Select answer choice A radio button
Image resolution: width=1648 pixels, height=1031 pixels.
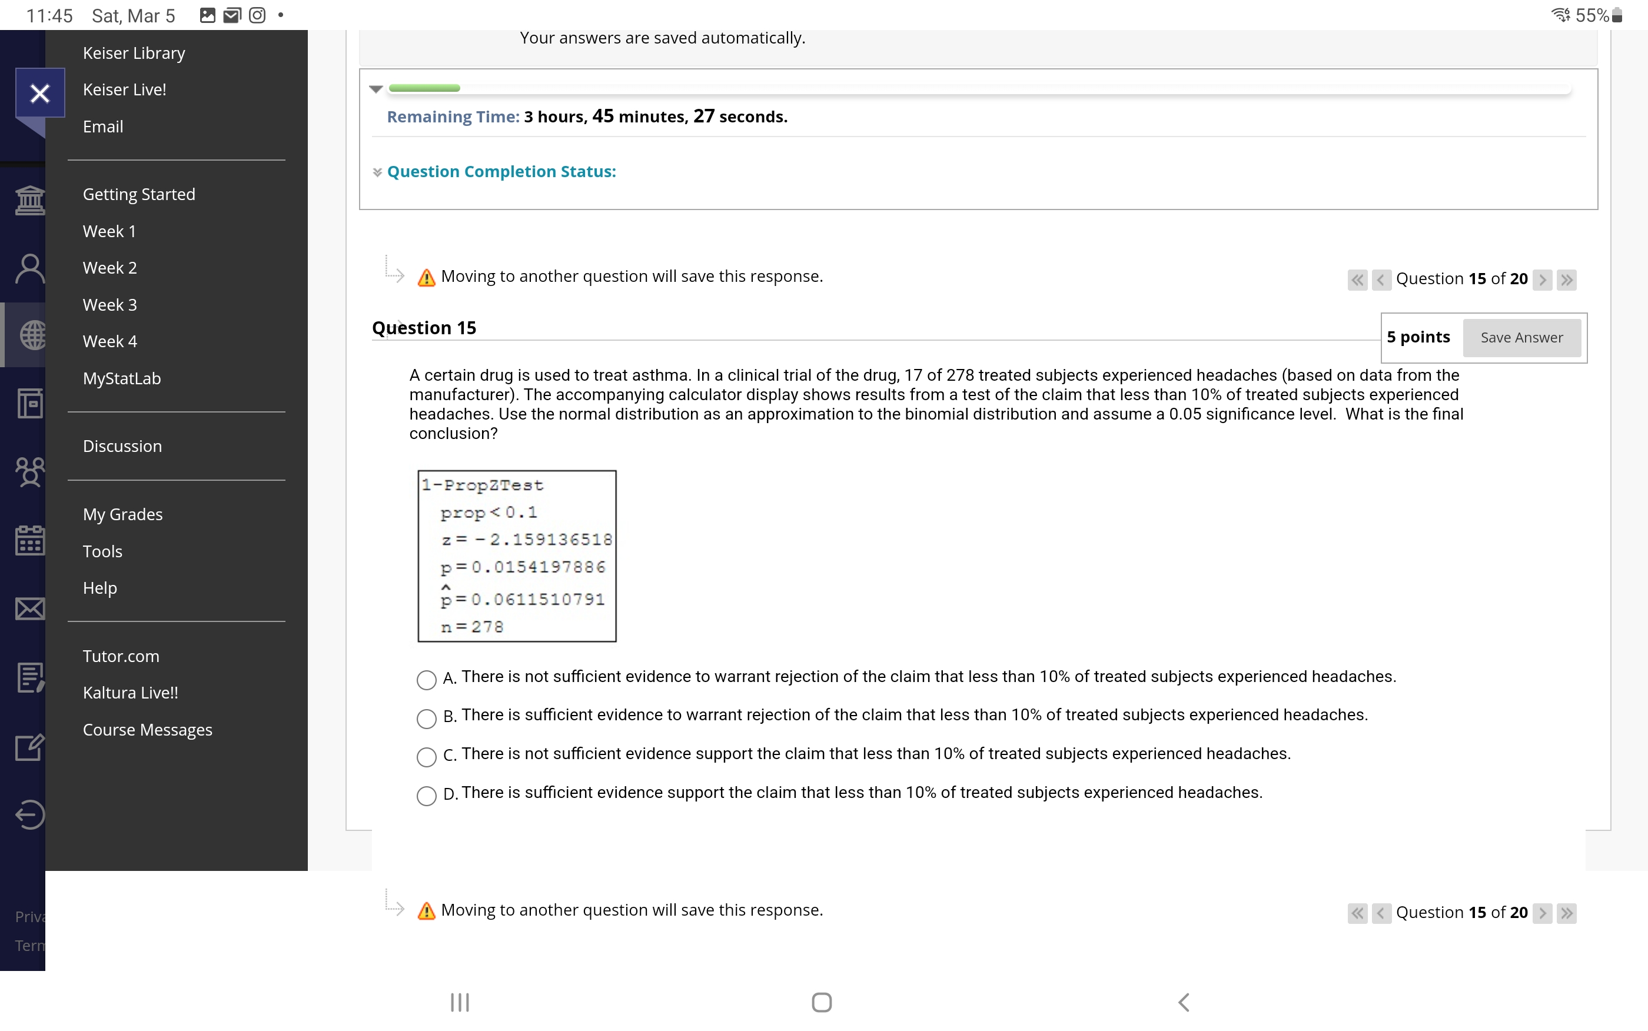pos(426,680)
